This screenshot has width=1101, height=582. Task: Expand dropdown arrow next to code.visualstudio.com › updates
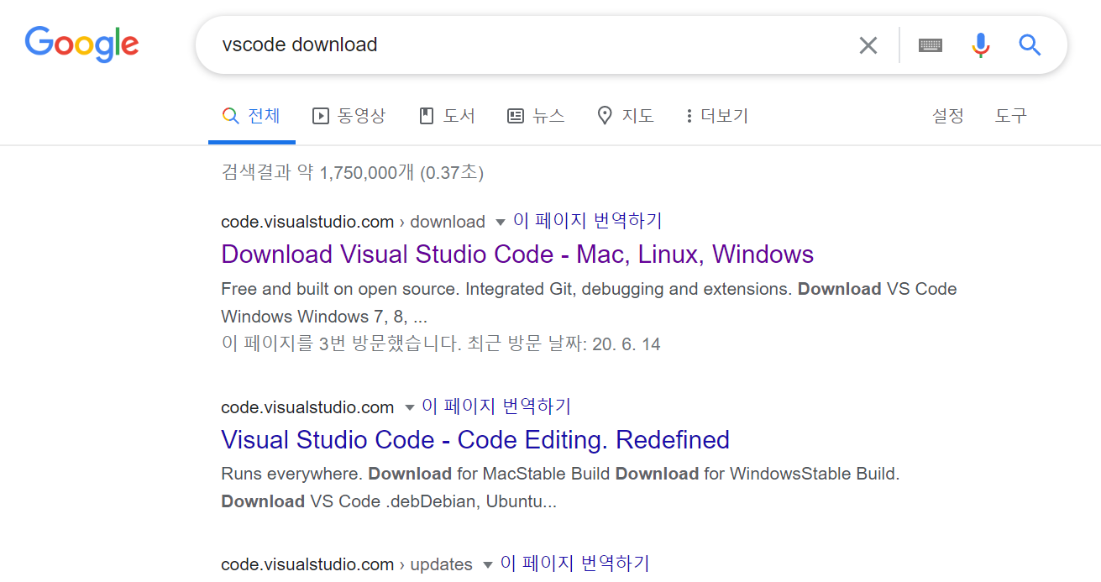click(x=488, y=565)
